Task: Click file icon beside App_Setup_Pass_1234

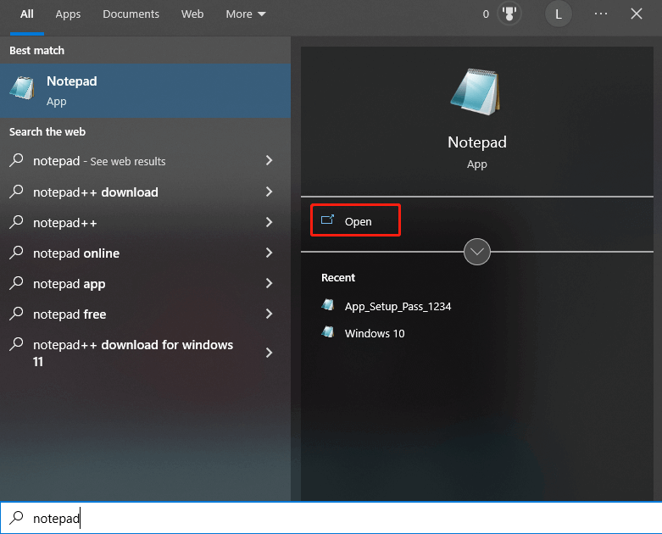Action: pos(328,305)
